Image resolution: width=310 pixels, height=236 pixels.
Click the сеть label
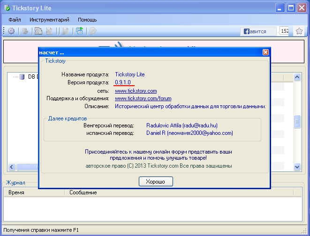(103, 91)
